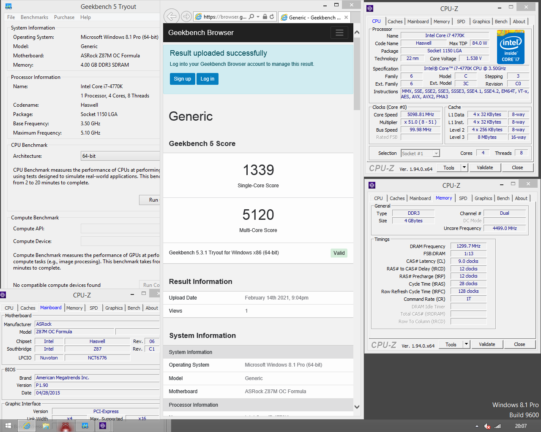Open the Geekbench Browser hamburger menu
Viewport: 541px width, 432px height.
pyautogui.click(x=339, y=32)
